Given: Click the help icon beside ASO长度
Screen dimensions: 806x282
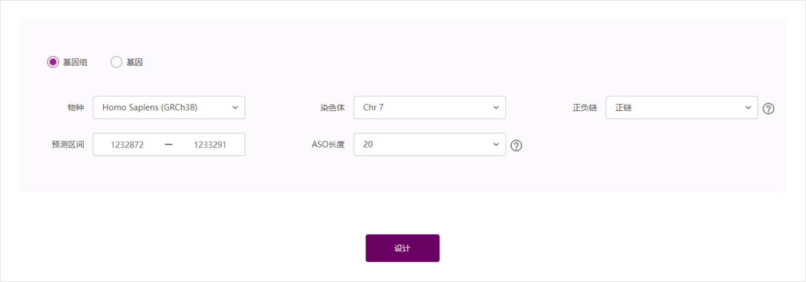Looking at the screenshot, I should 516,146.
